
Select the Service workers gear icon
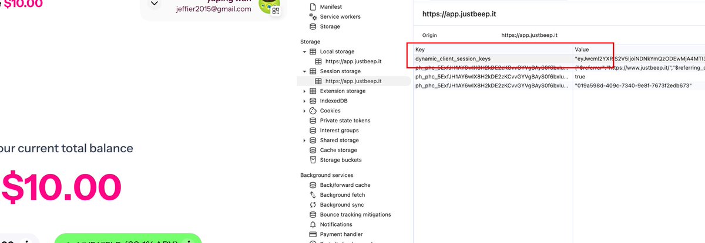(x=313, y=17)
